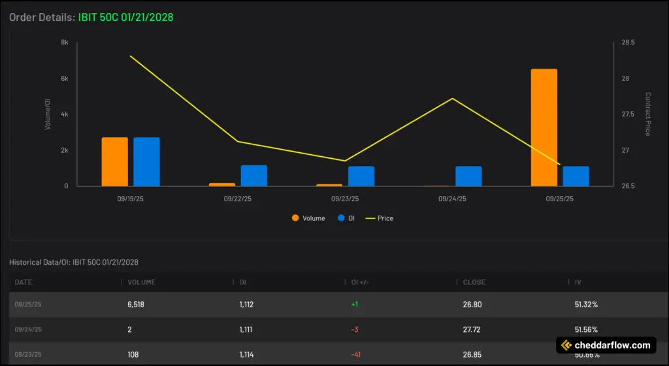Click the close price 26.80
Screen dimensions: 669x366
click(472, 305)
